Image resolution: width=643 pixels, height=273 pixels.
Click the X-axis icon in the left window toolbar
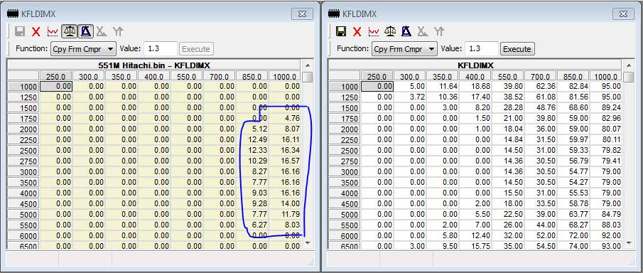pos(102,31)
